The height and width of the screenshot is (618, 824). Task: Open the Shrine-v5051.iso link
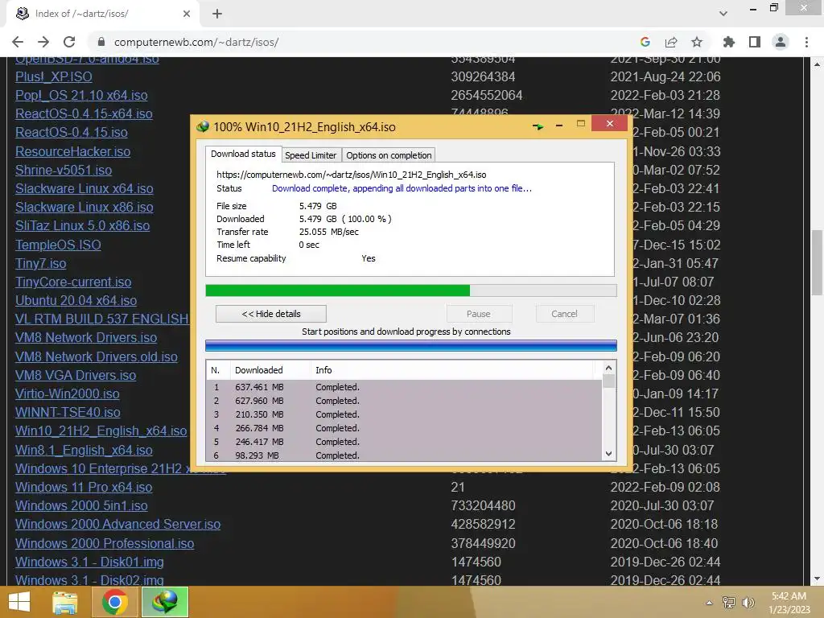click(x=64, y=171)
